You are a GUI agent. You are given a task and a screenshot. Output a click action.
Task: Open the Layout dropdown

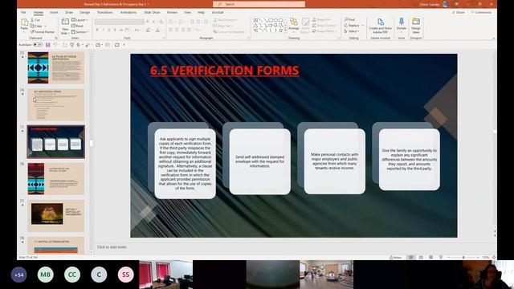[x=80, y=20]
